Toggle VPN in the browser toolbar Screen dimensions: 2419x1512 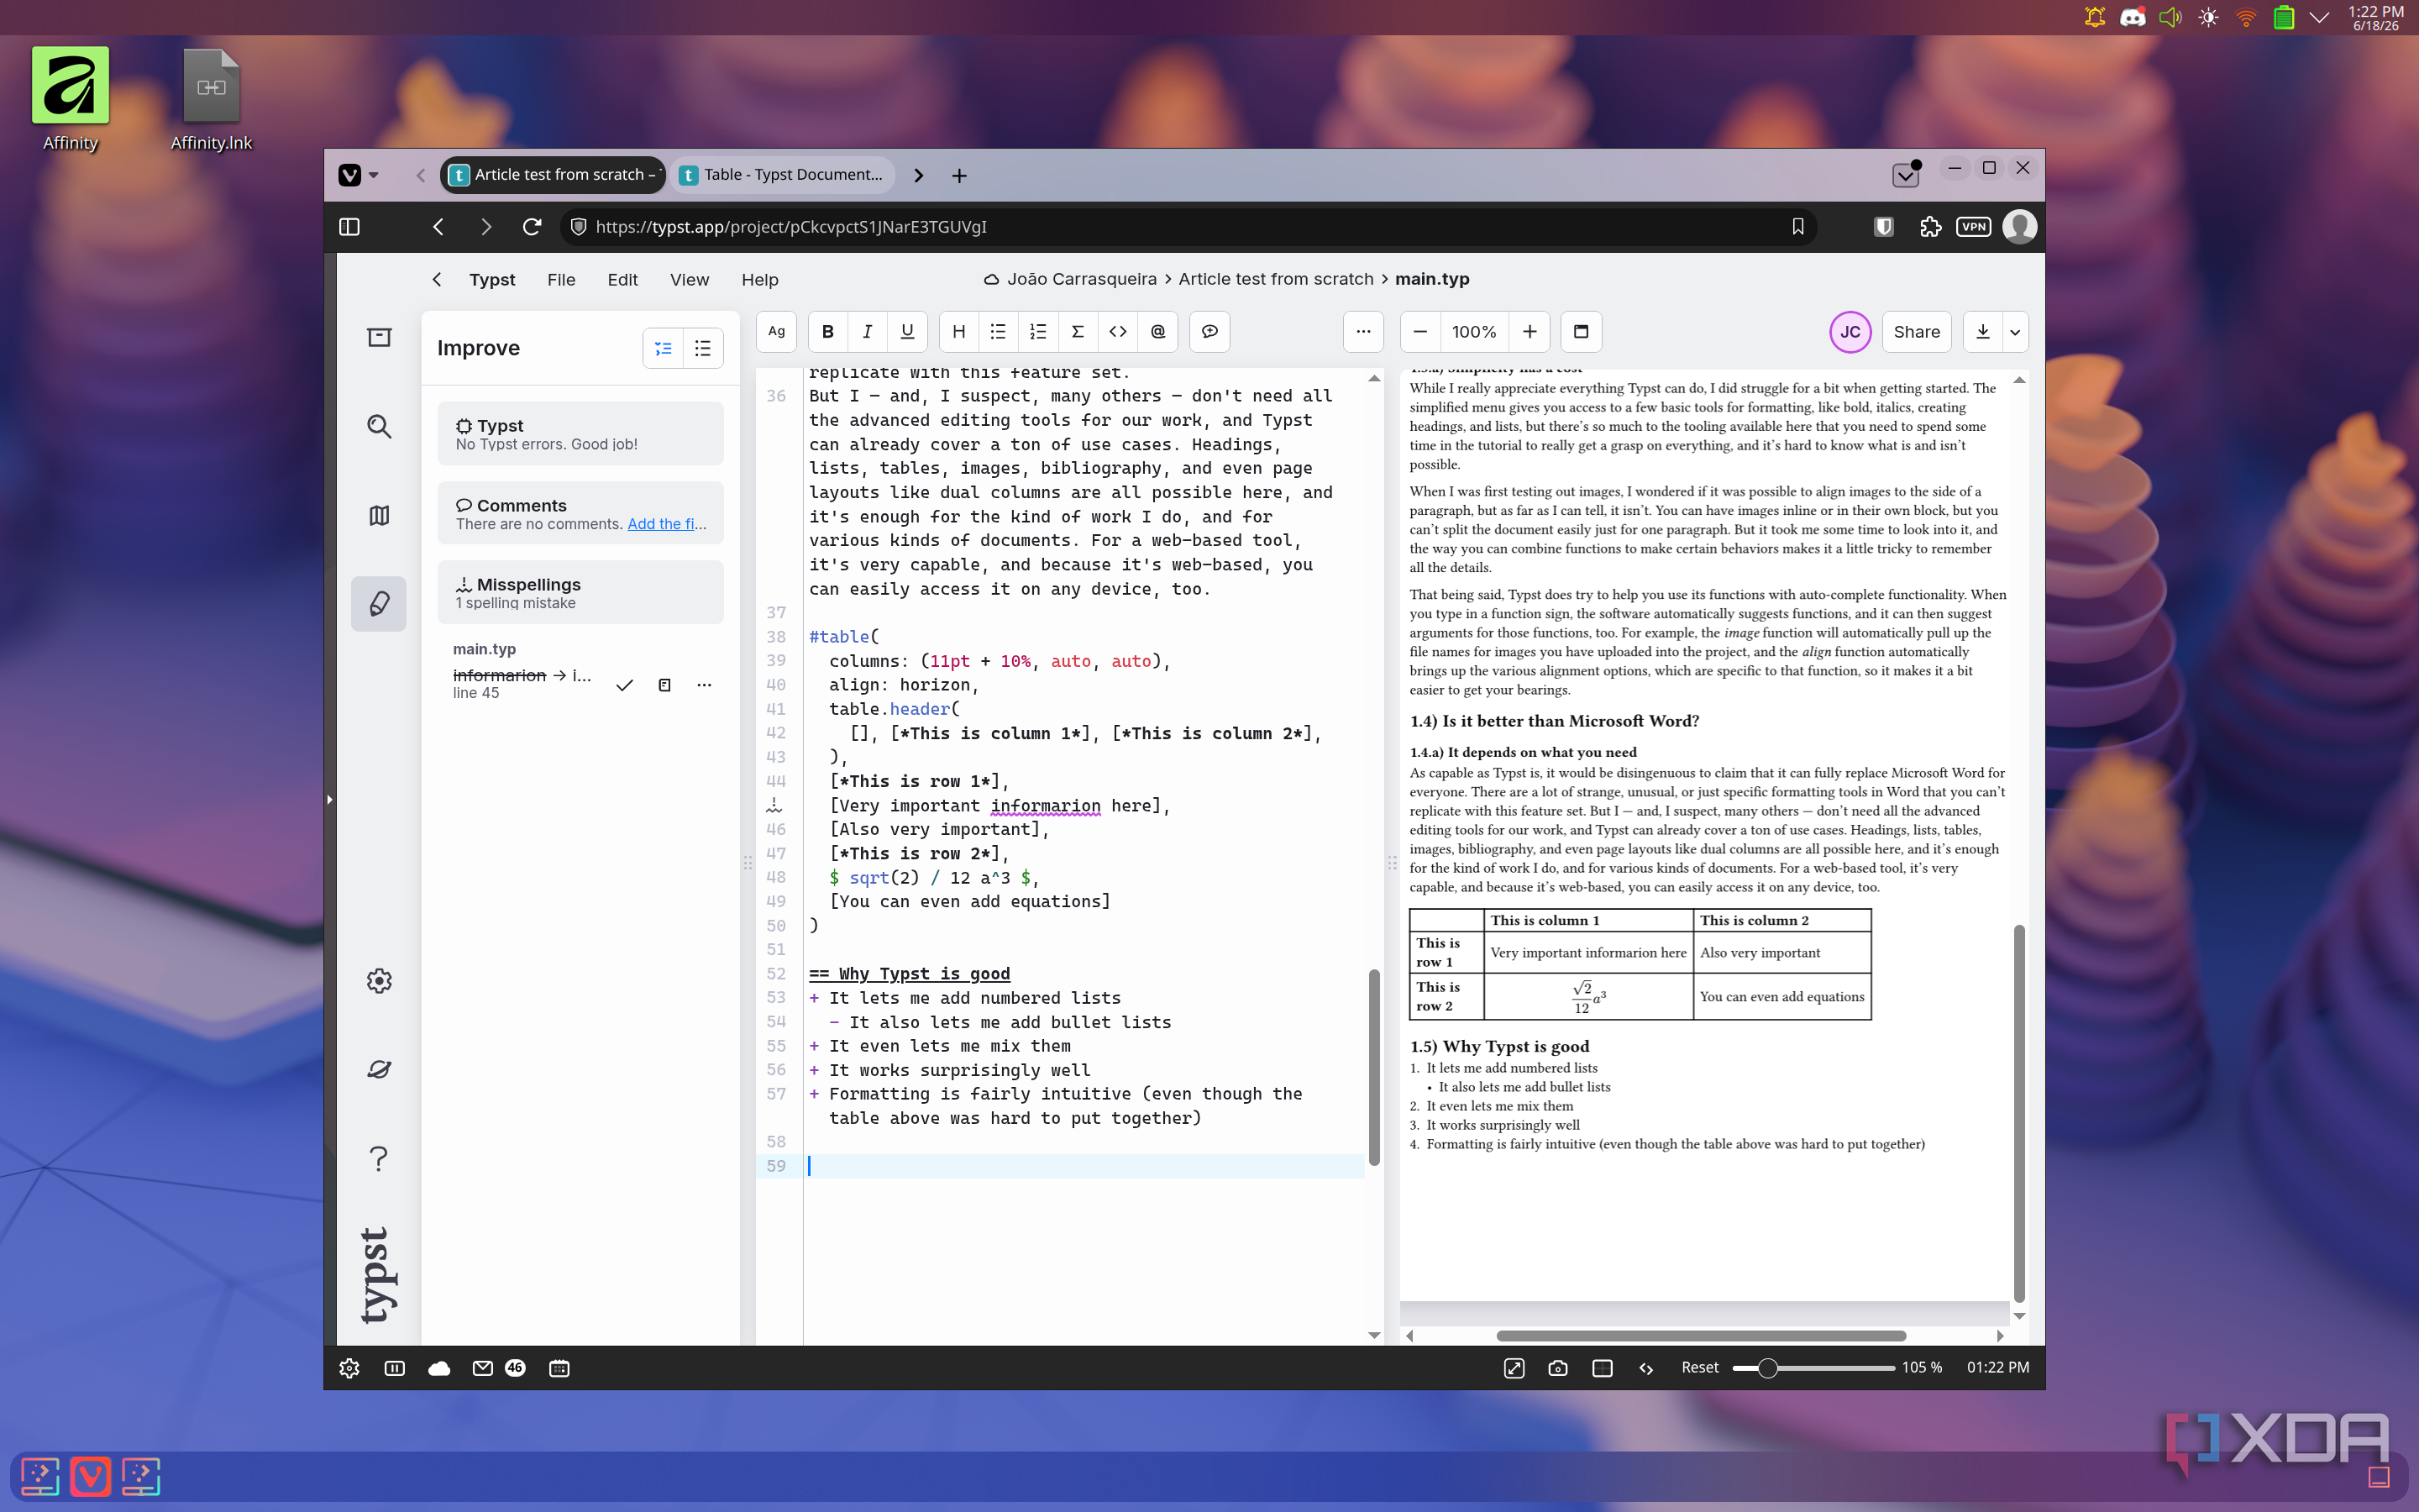1974,227
